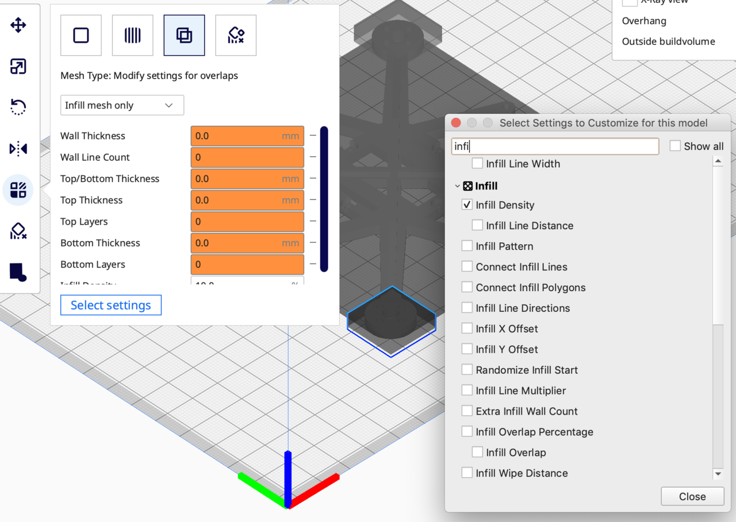736x522 pixels.
Task: Choose Don't support overlaps mesh type
Action: point(236,36)
